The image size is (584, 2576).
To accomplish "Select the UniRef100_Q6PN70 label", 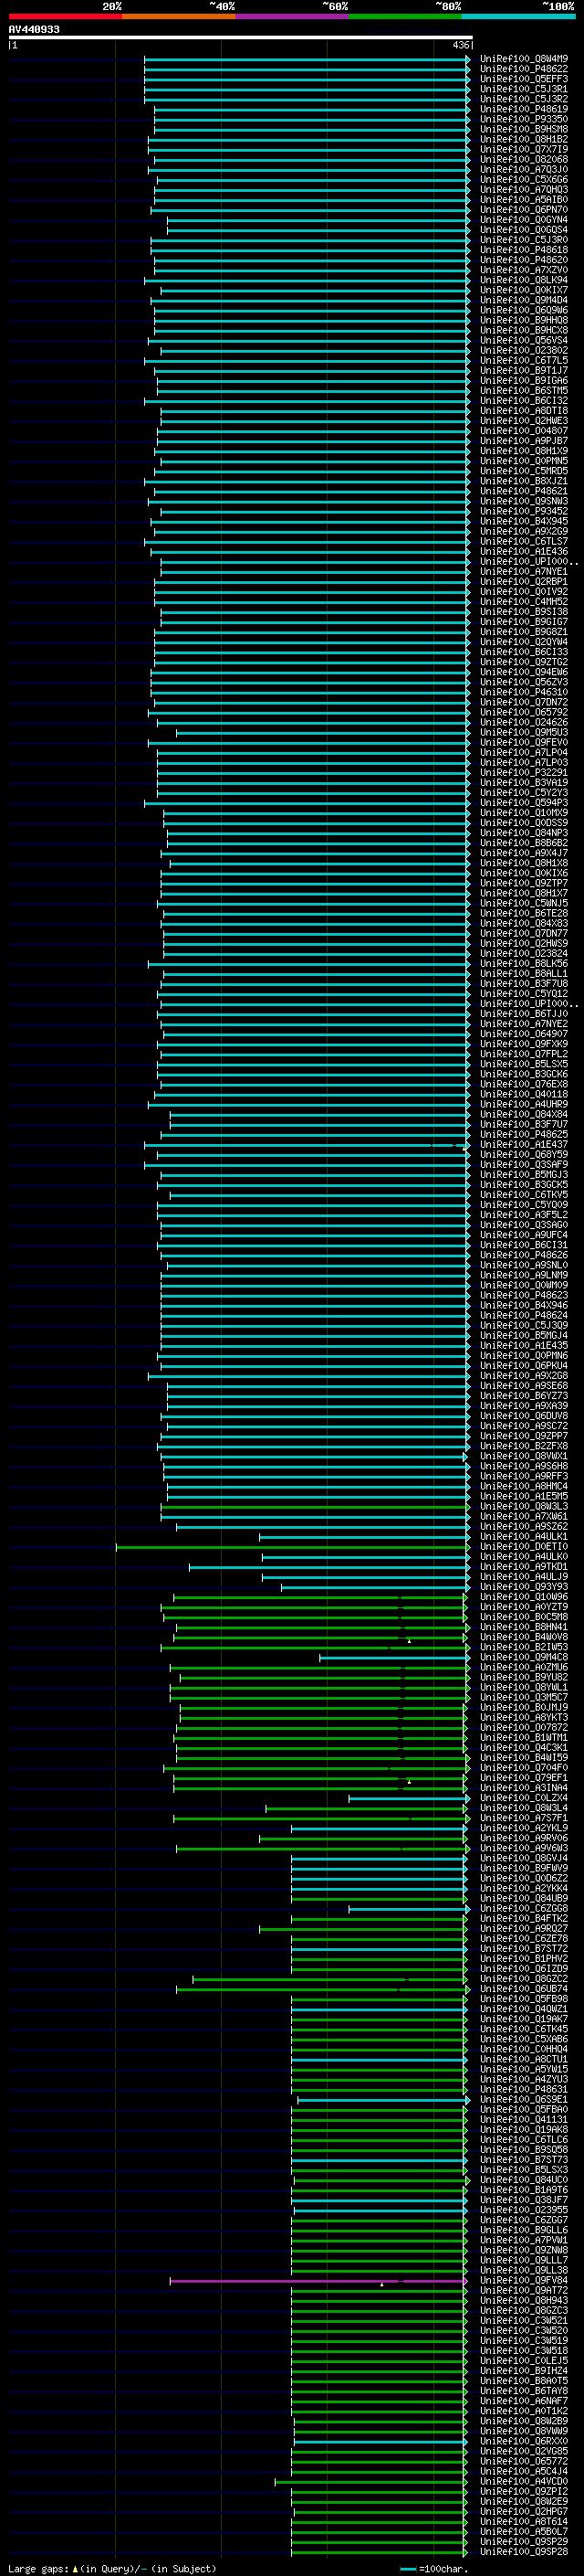I will pos(523,210).
